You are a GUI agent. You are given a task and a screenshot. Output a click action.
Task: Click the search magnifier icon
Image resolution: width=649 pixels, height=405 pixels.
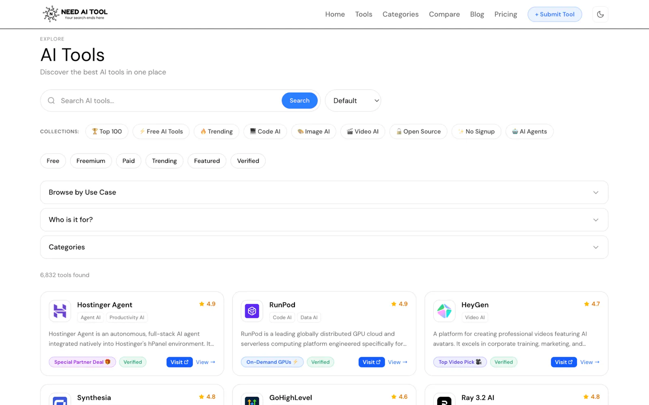pyautogui.click(x=51, y=101)
